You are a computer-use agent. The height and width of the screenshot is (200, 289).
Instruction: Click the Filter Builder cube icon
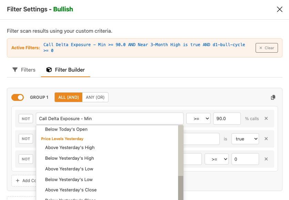point(49,70)
